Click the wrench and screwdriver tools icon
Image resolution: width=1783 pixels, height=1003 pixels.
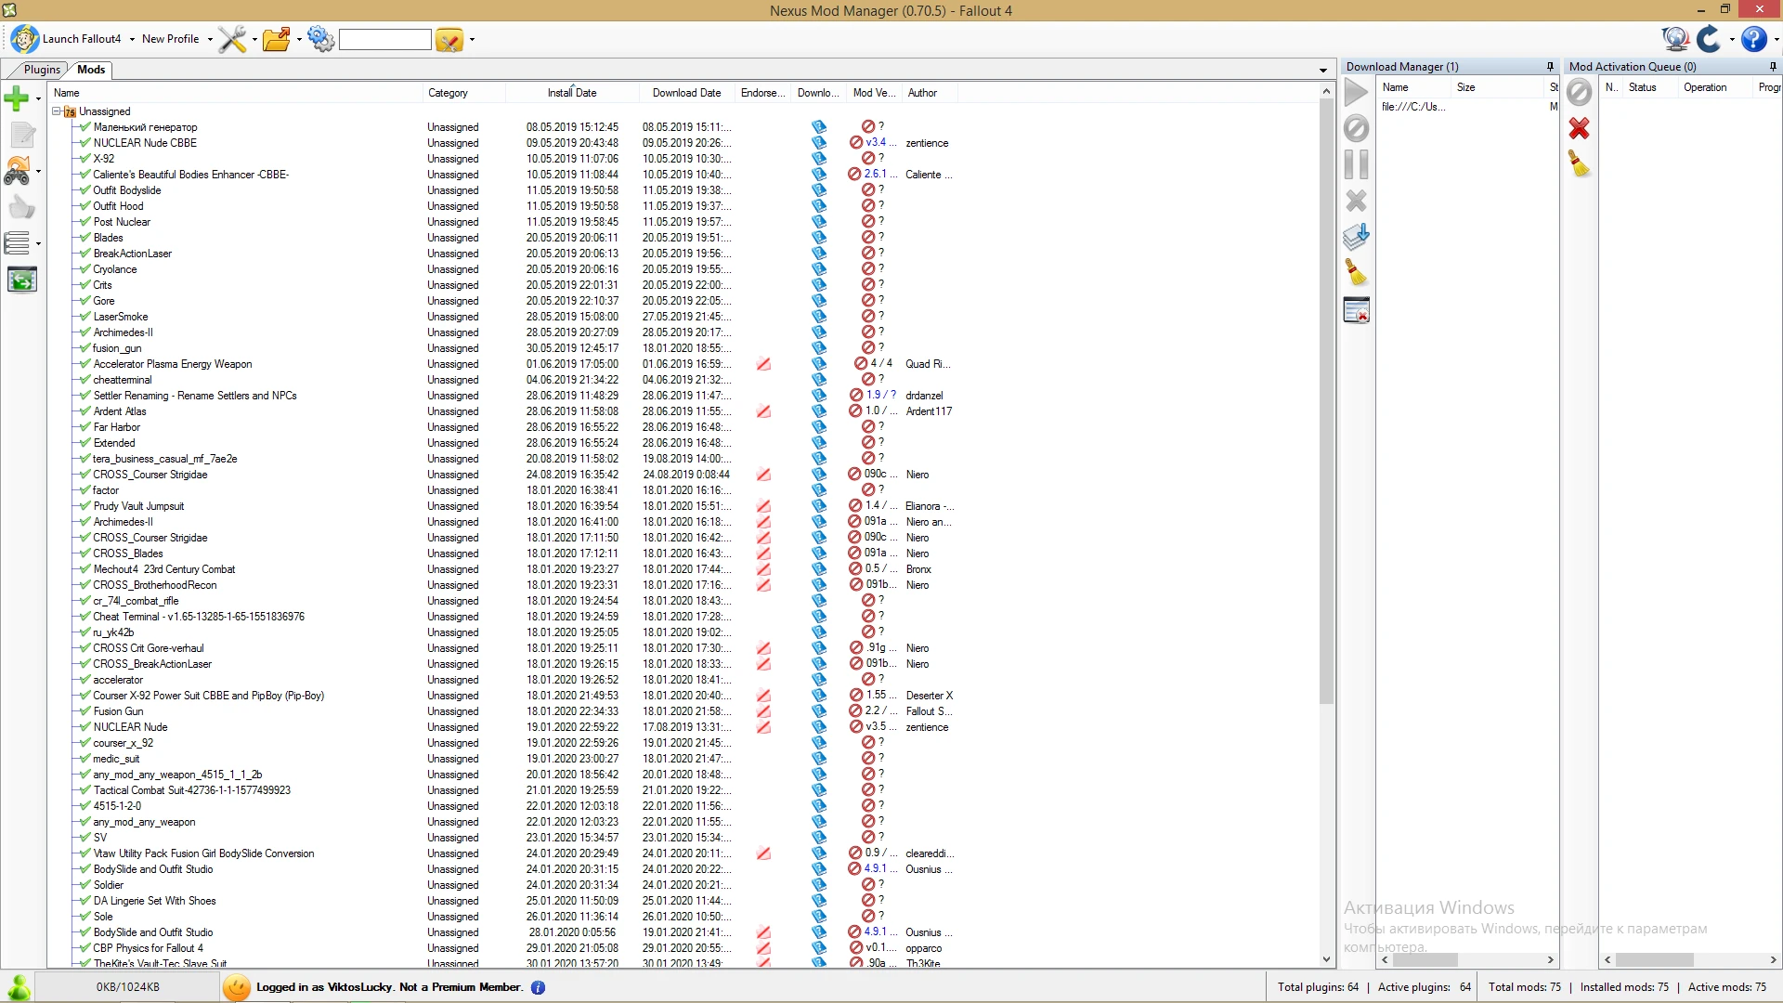(x=232, y=39)
